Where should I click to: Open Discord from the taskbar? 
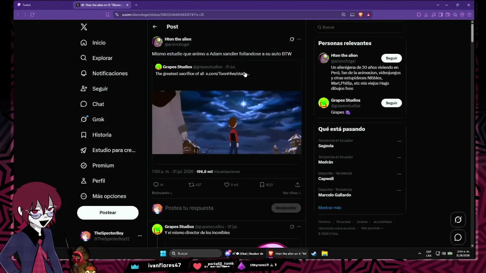pyautogui.click(x=228, y=253)
